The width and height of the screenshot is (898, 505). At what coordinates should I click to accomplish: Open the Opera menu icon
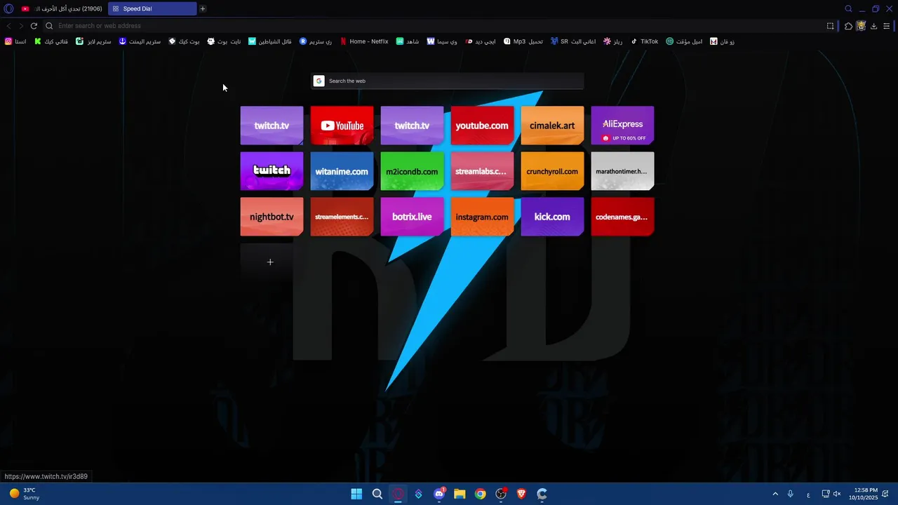tap(9, 9)
